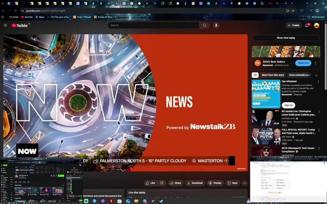This screenshot has height=204, width=327.
Task: Share the video
Action: tap(175, 183)
